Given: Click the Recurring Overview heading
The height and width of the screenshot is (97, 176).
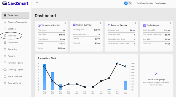Looking at the screenshot, I should [x=119, y=25].
